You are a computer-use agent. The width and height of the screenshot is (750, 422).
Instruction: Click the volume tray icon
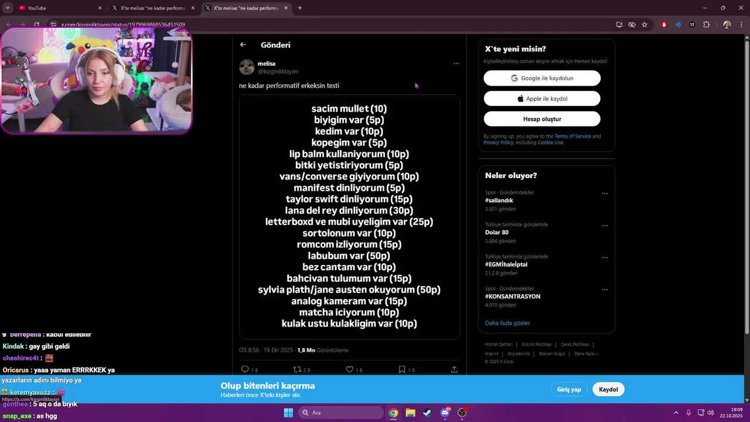pyautogui.click(x=711, y=413)
